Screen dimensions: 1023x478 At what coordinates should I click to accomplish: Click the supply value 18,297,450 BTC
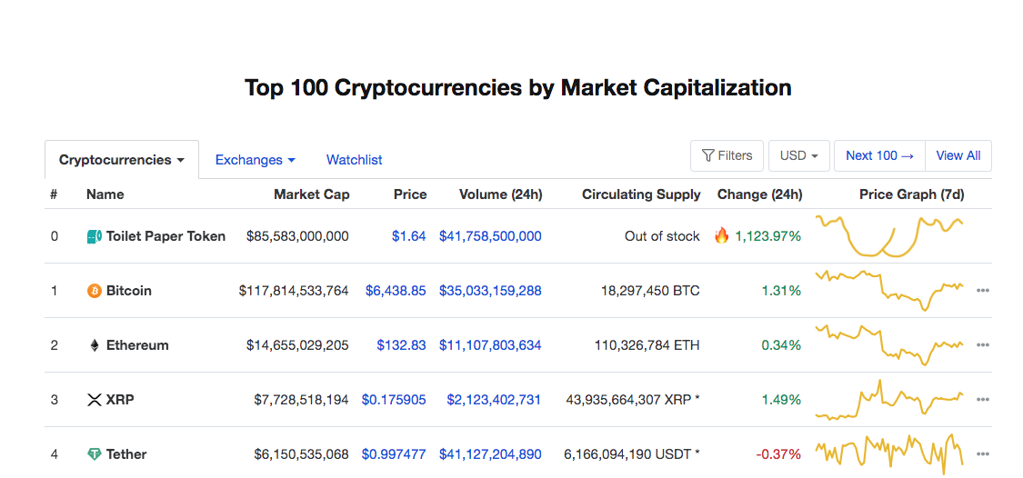coord(650,291)
